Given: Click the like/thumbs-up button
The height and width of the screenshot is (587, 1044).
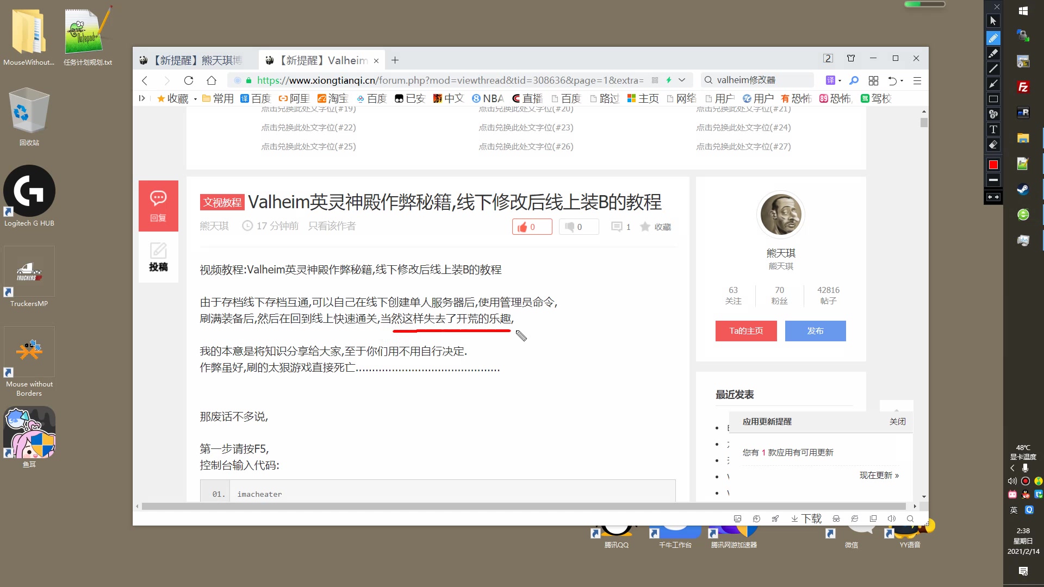Looking at the screenshot, I should pyautogui.click(x=531, y=227).
